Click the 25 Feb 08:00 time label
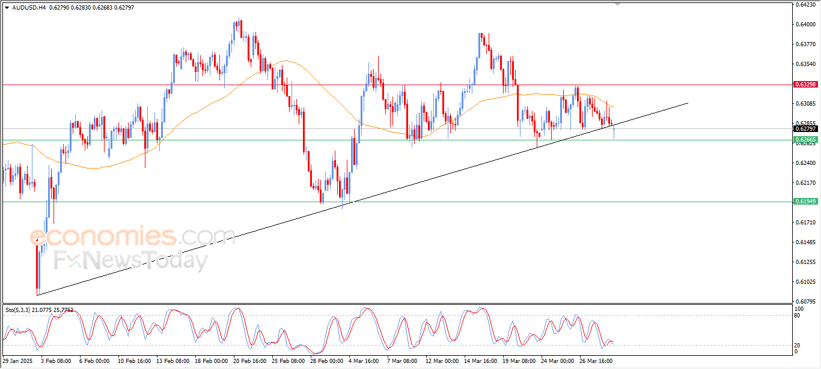This screenshot has width=821, height=369. (288, 361)
